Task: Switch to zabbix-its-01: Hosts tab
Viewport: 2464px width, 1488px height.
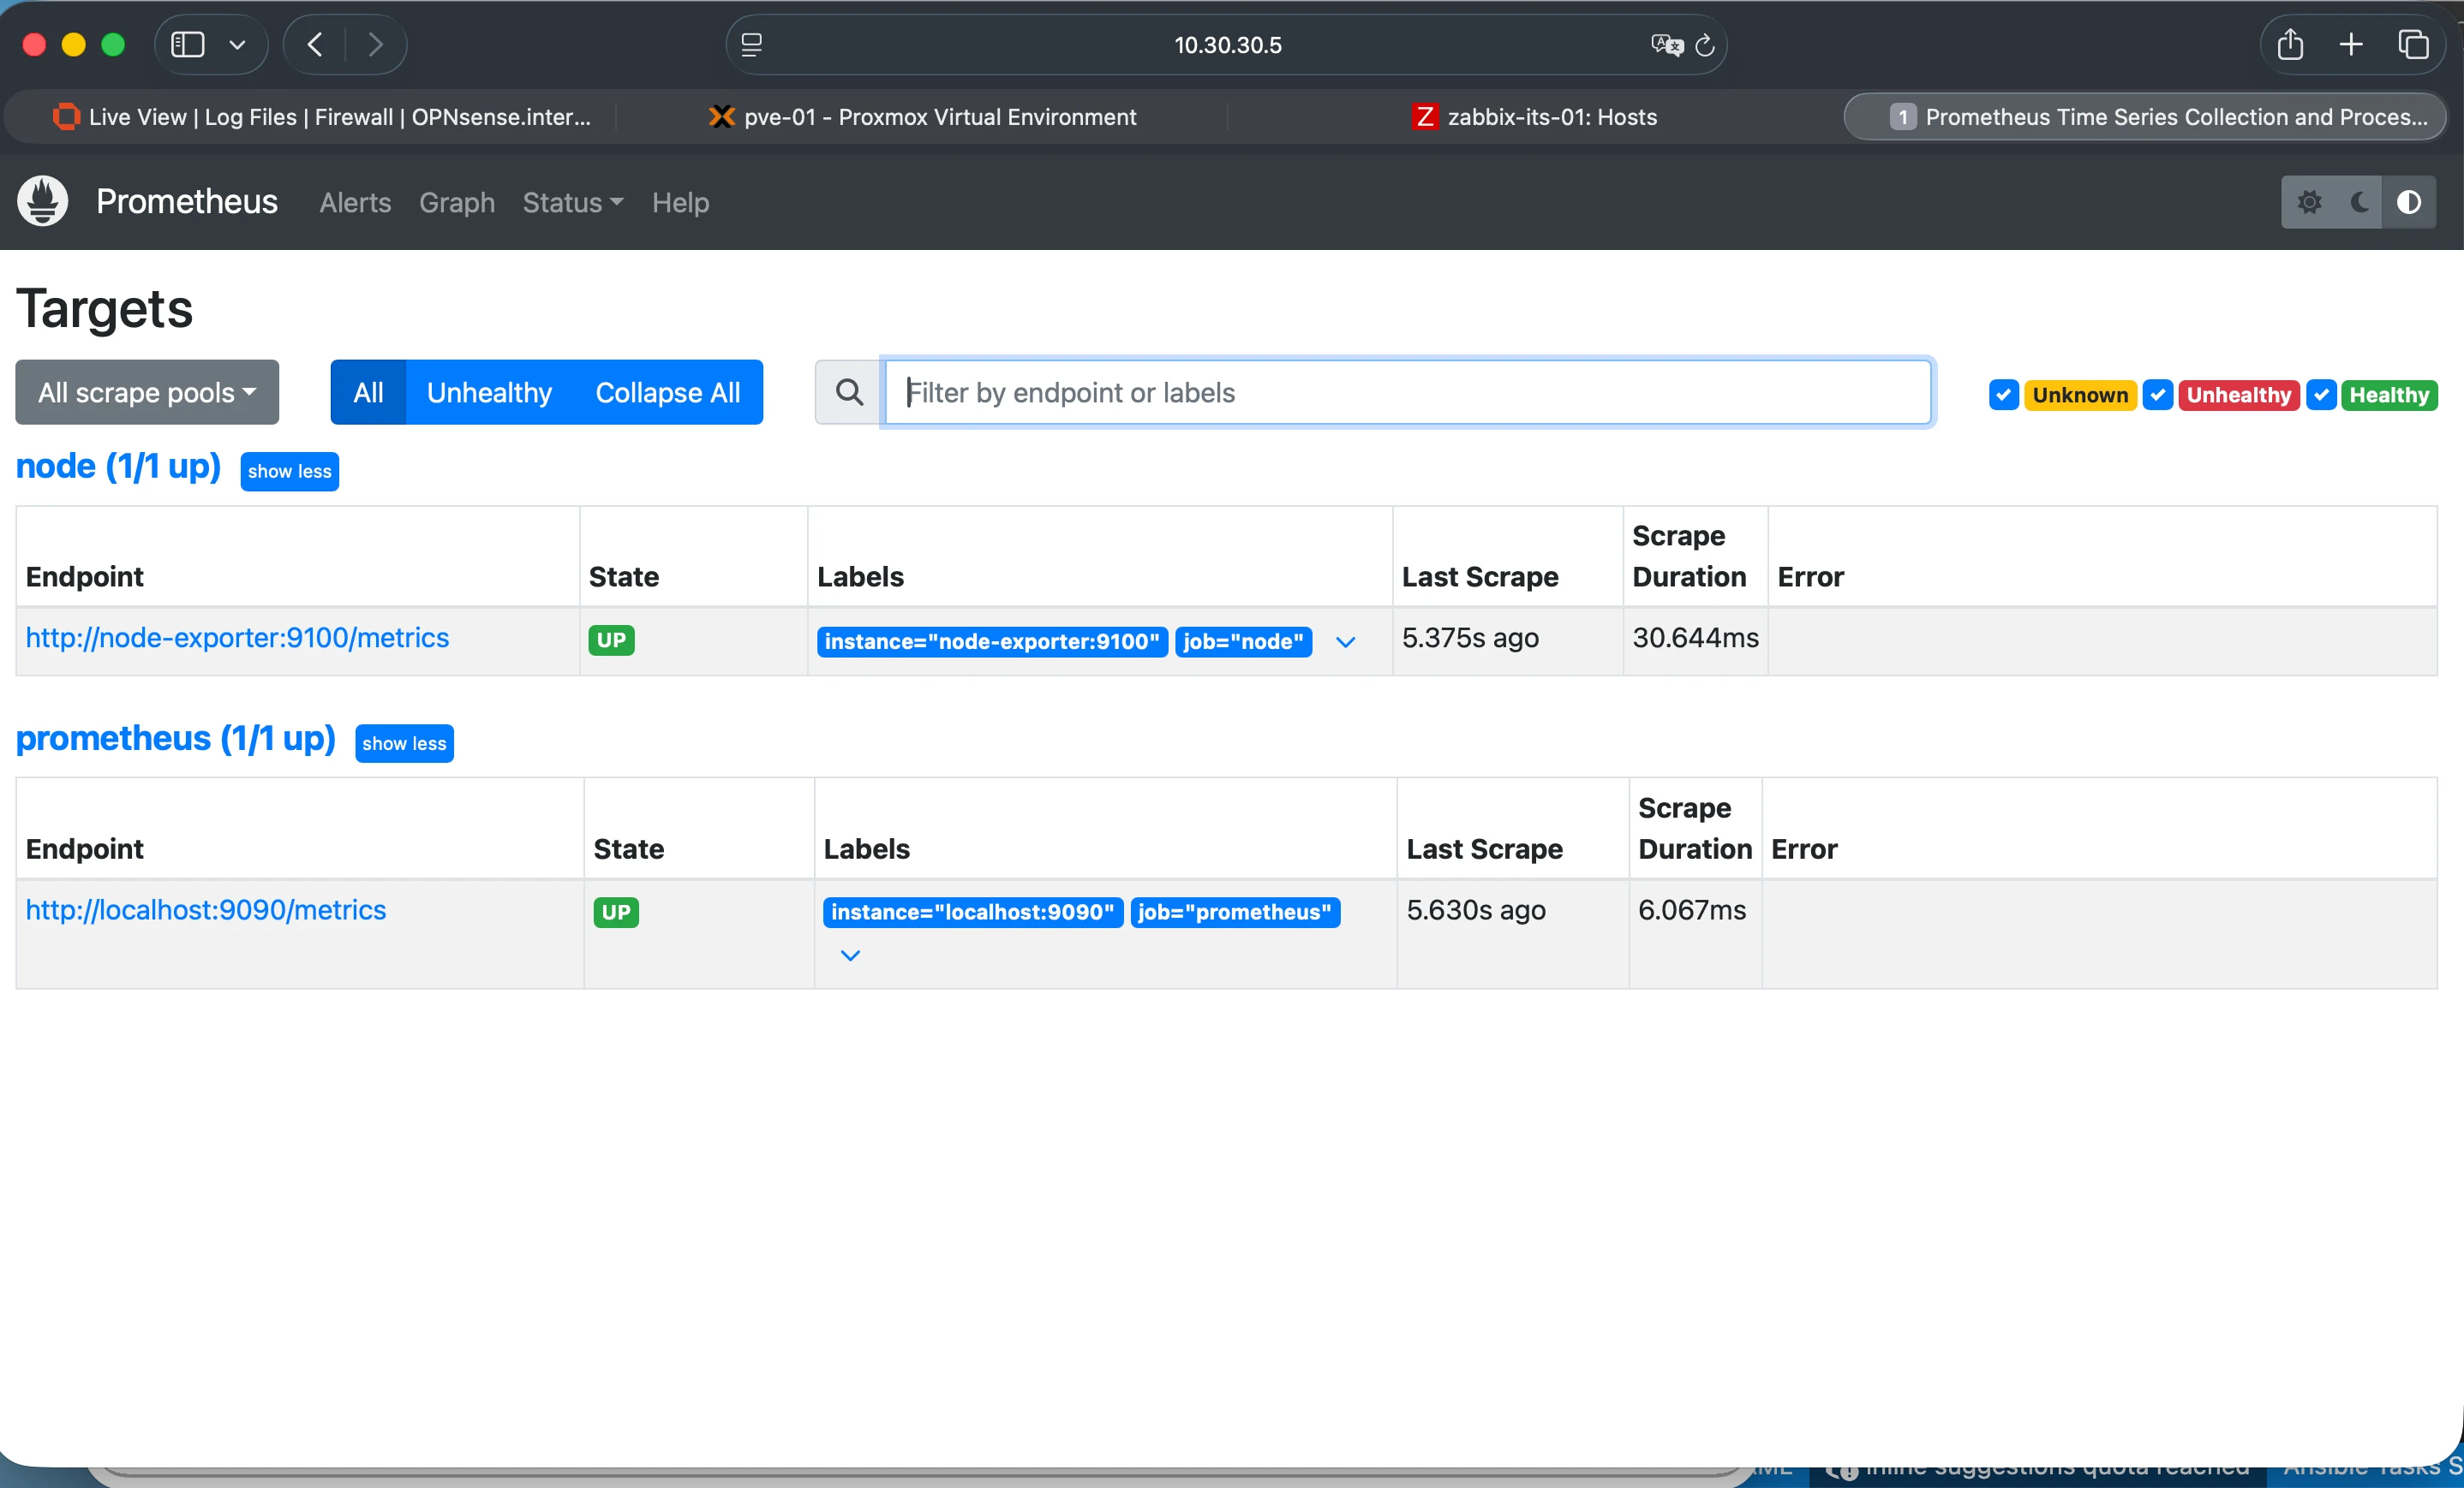Action: coord(1535,117)
